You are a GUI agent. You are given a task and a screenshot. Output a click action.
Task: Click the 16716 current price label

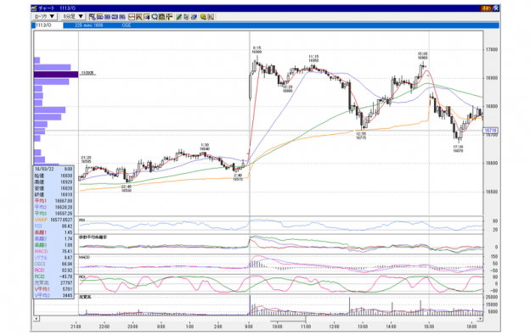coord(490,131)
